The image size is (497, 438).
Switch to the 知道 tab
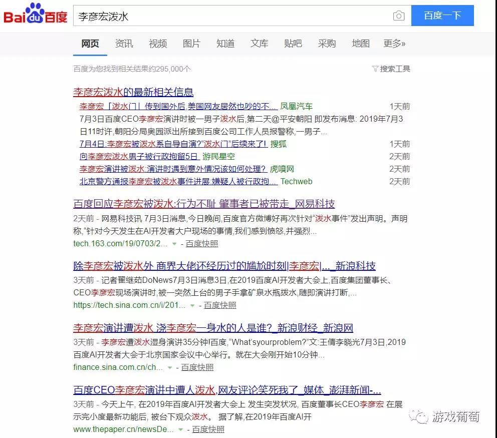coord(225,44)
